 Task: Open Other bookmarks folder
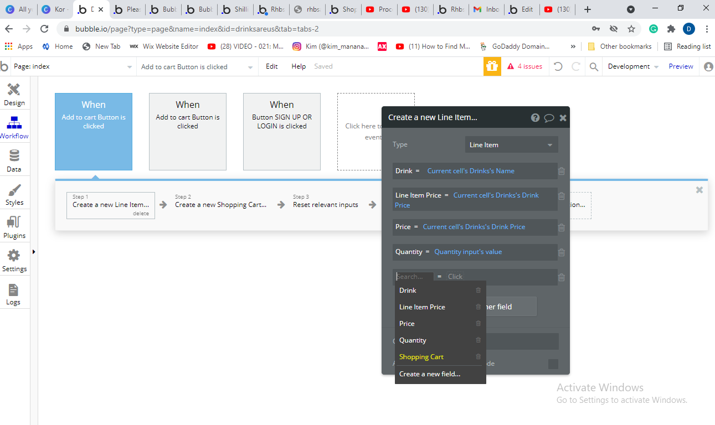pos(620,46)
